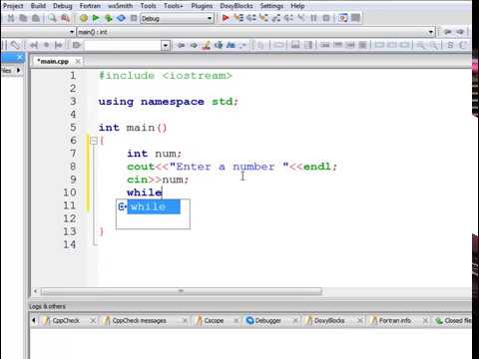Open the Settings menu
This screenshot has height=359, width=479.
[271, 6]
